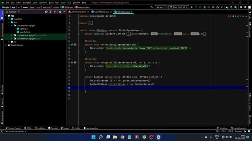The width and height of the screenshot is (252, 141).
Task: Close the DBHelper.java editor tab
Action: pyautogui.click(x=132, y=12)
